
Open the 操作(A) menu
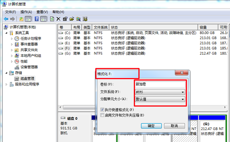pos(26,12)
